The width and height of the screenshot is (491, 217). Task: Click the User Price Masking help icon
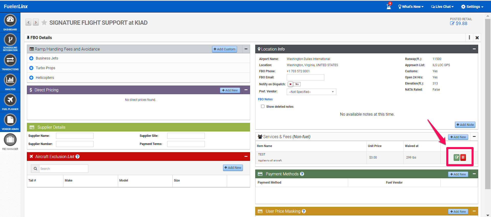[304, 211]
